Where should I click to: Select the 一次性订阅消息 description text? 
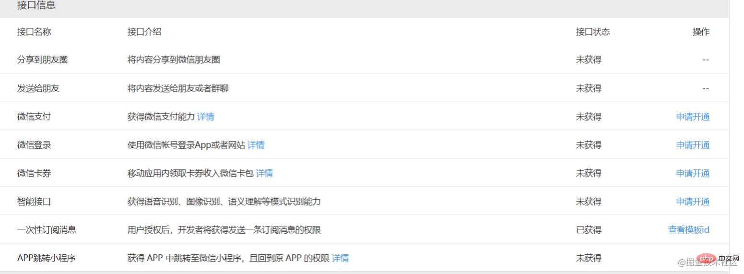224,230
